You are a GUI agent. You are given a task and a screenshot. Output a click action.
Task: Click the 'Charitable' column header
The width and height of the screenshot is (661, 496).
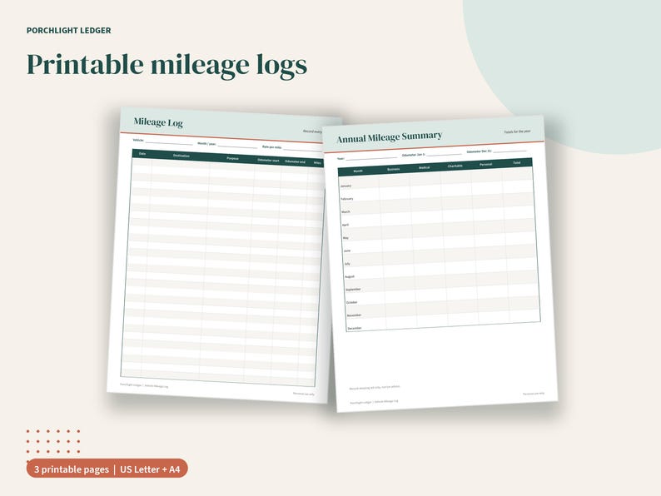[455, 166]
